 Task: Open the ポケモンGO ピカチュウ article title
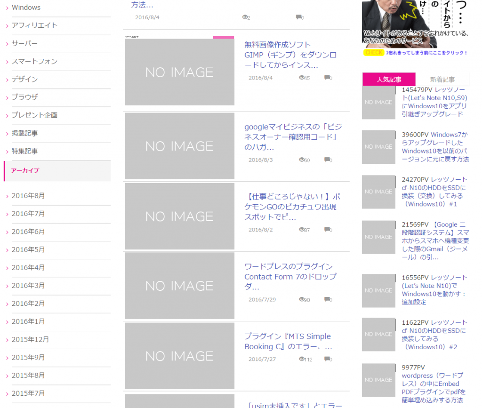(x=292, y=207)
